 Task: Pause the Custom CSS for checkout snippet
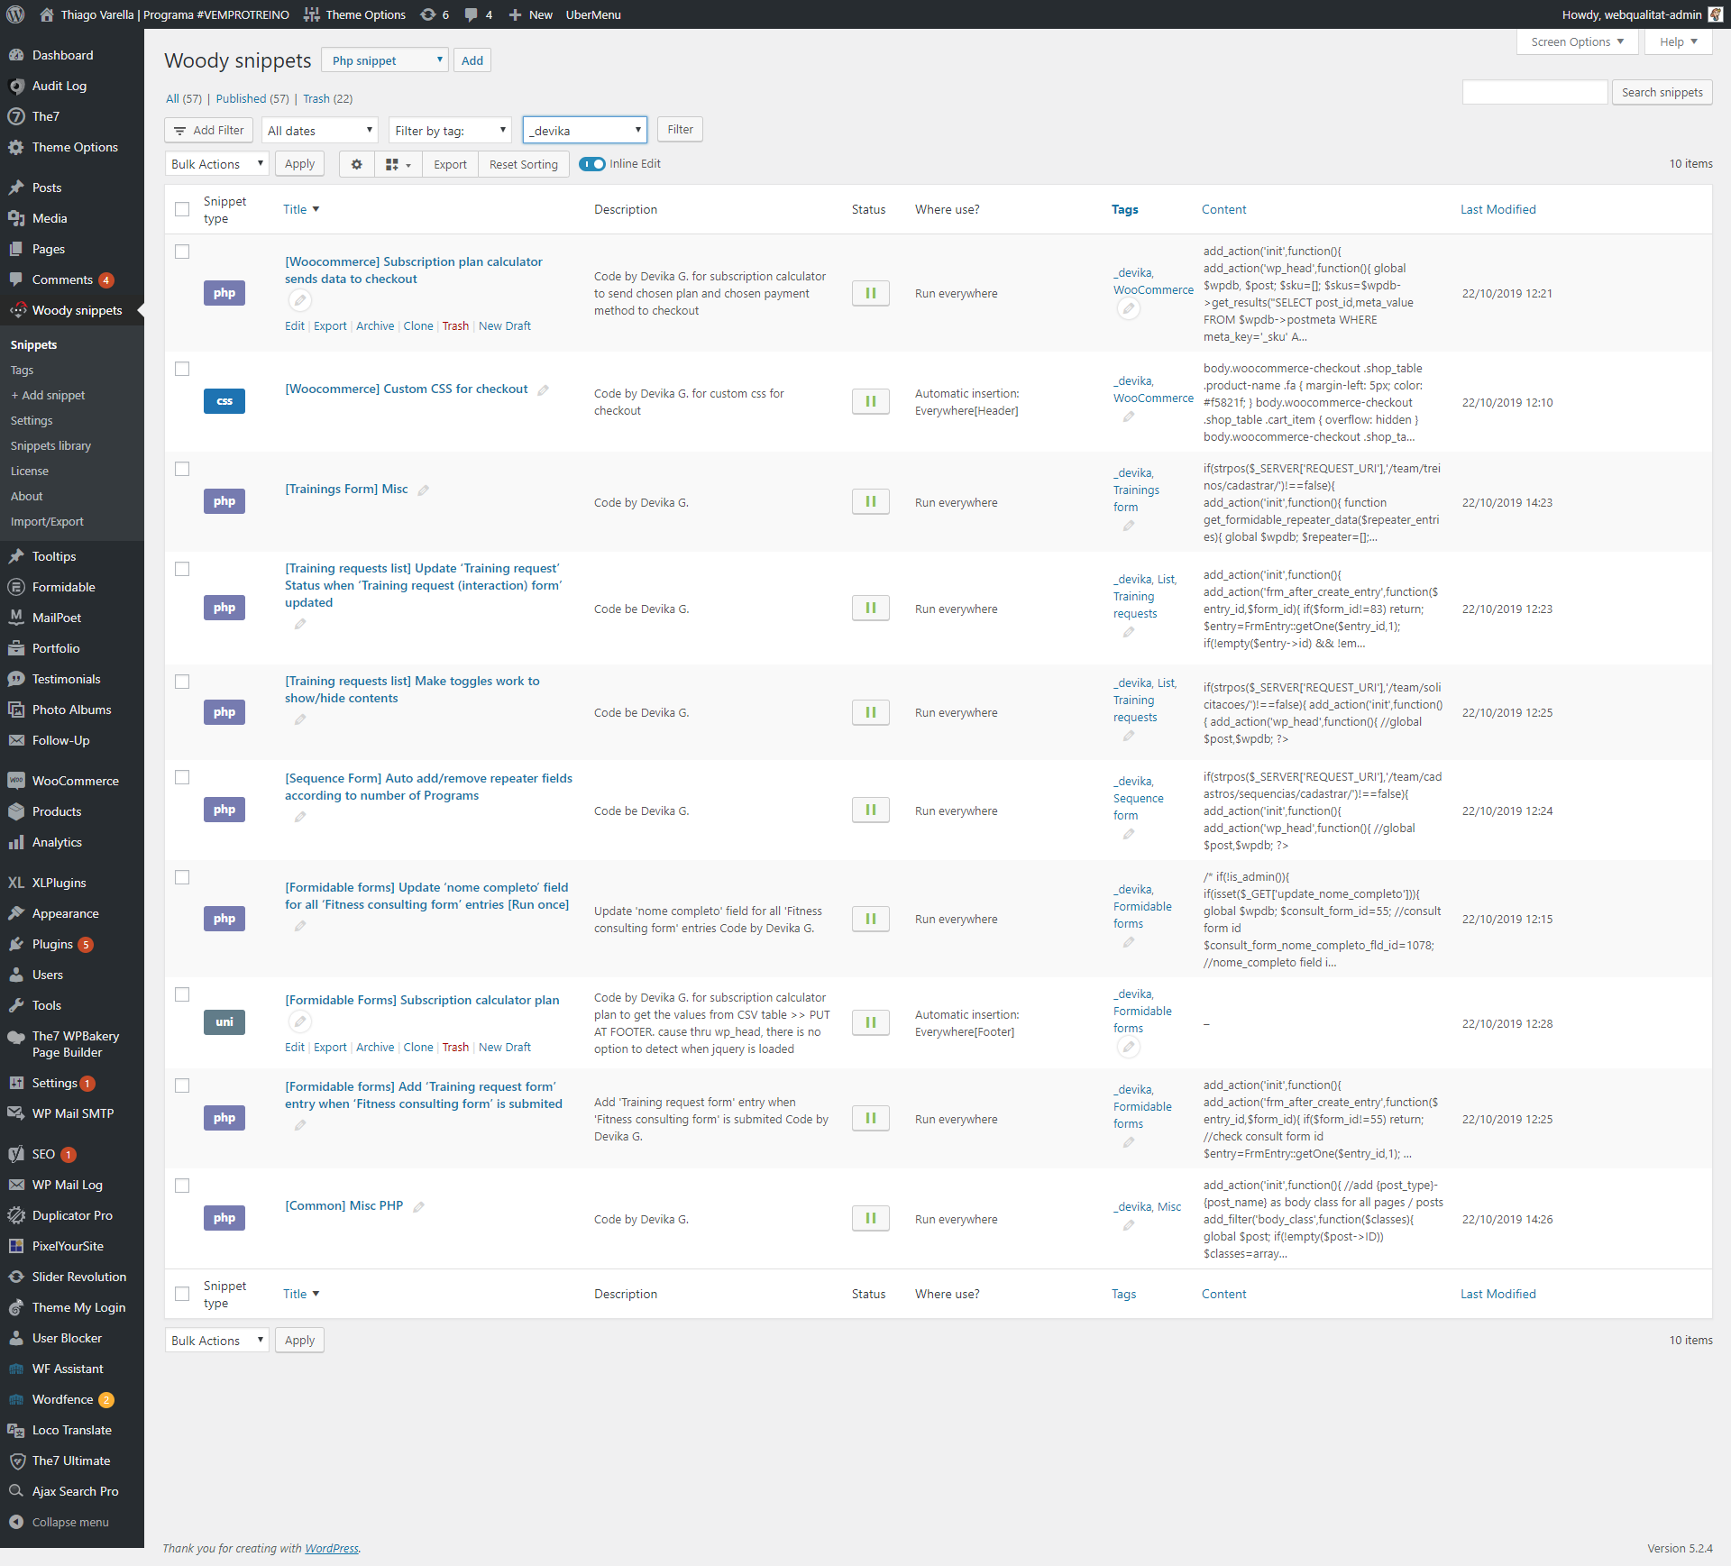[x=870, y=401]
